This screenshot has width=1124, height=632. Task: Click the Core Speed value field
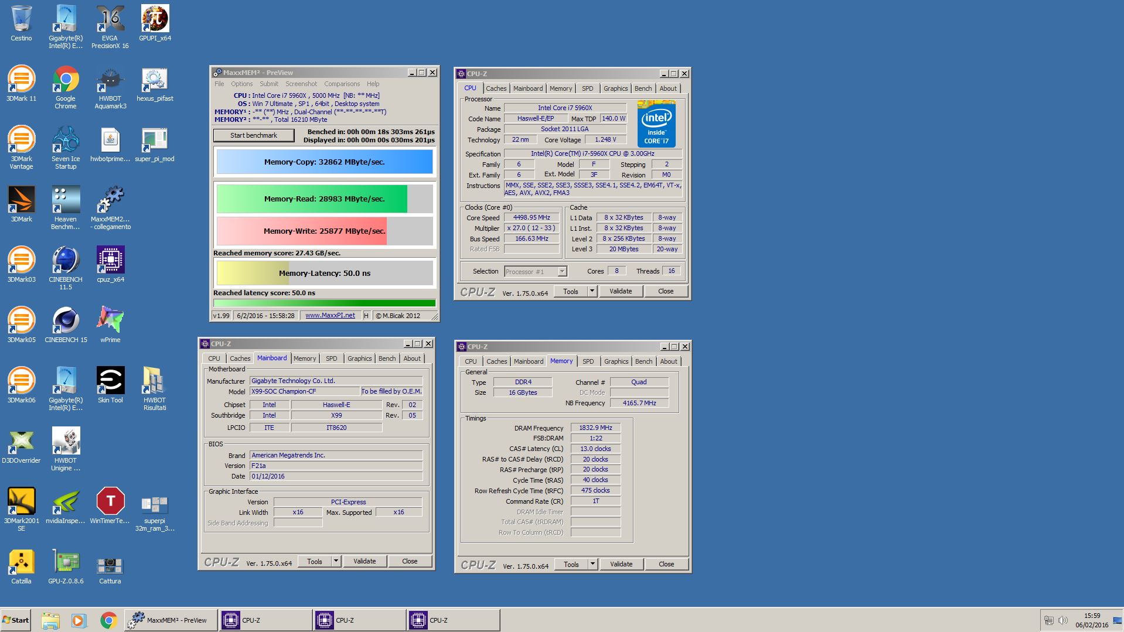click(532, 217)
